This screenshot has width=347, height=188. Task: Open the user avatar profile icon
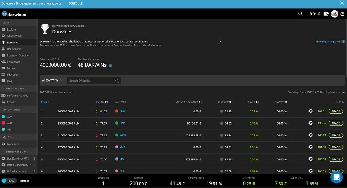(334, 14)
